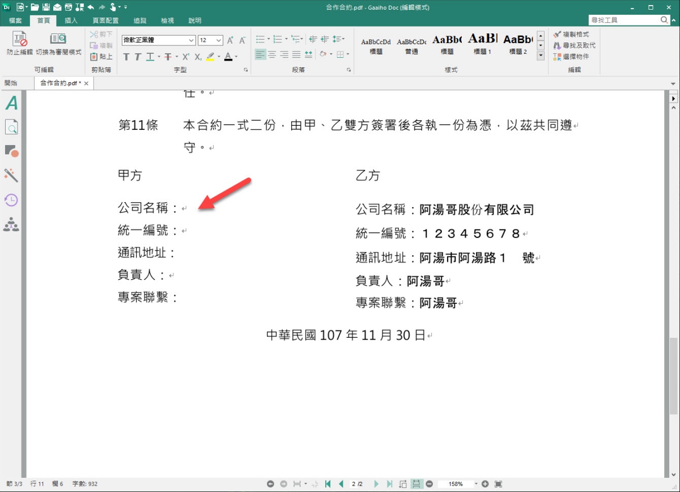Click the zoom in plus button
Viewport: 680px width, 492px height.
pos(485,484)
